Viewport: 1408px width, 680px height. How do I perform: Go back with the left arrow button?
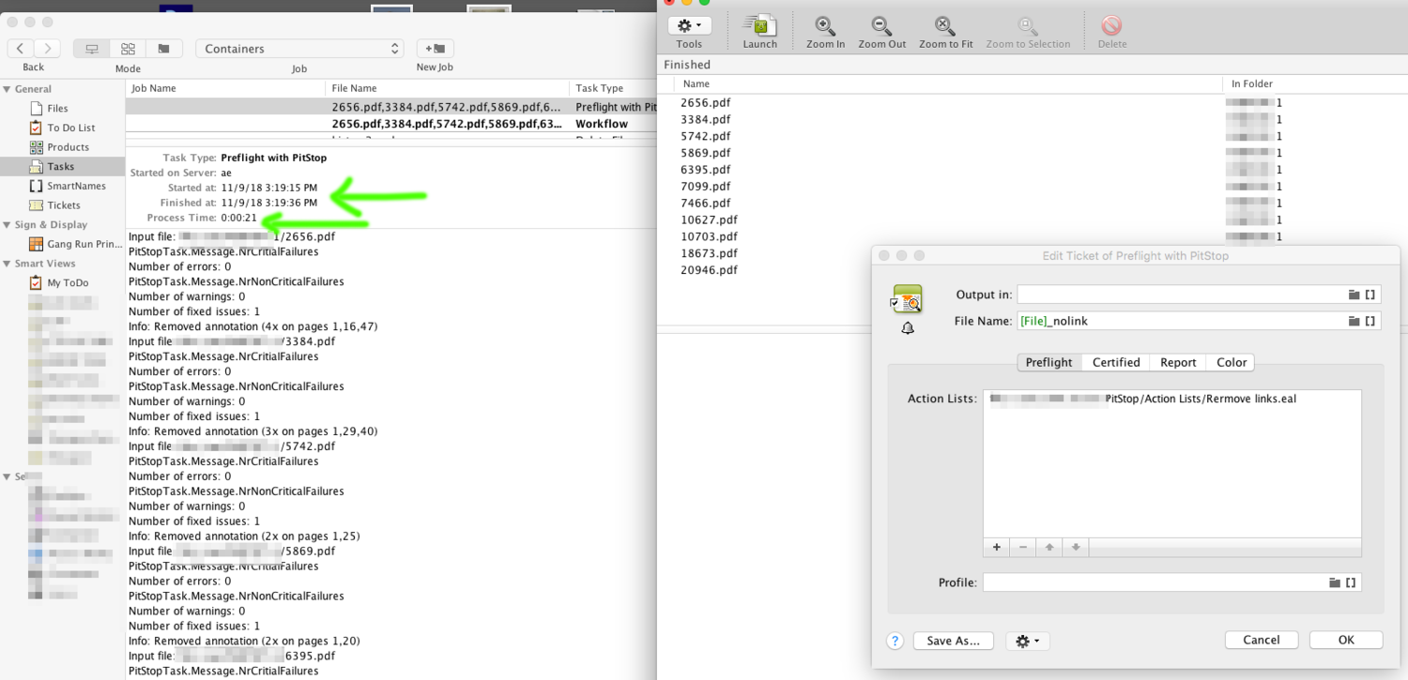(x=21, y=49)
